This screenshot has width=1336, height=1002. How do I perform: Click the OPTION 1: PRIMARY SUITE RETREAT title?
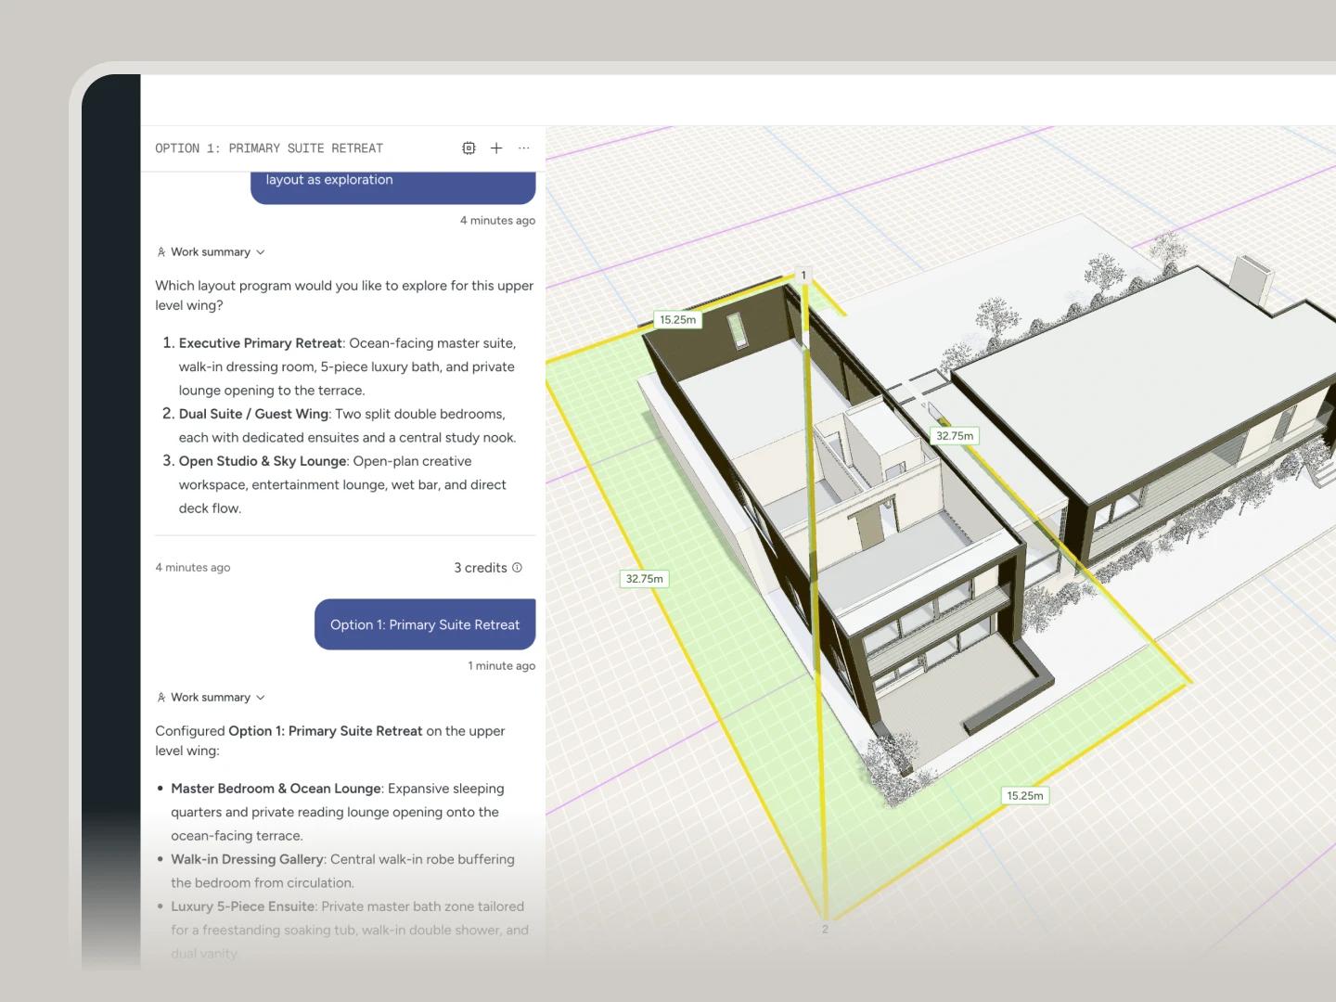[269, 148]
